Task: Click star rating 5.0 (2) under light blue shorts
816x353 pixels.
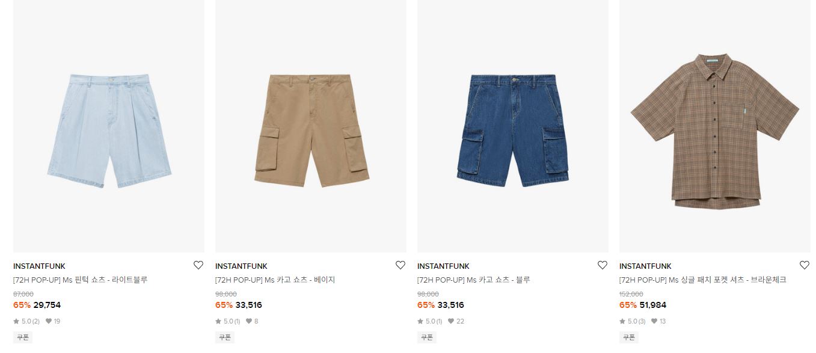Action: tap(26, 321)
